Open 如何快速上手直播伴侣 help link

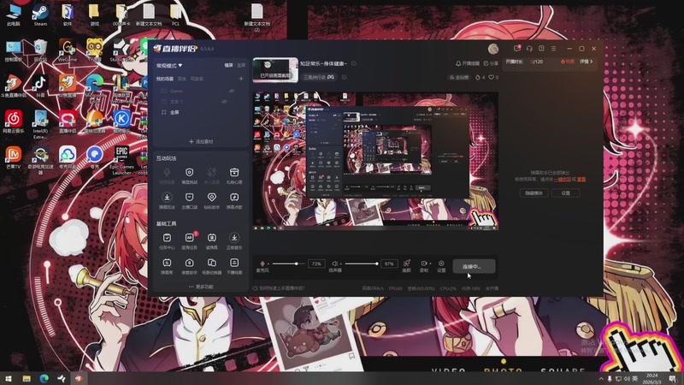point(279,288)
